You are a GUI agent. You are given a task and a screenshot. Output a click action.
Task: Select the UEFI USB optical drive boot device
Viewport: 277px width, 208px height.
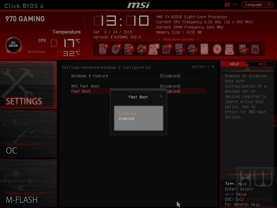point(141,49)
